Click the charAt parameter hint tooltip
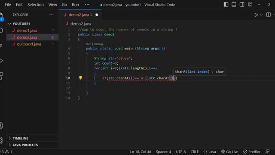The width and height of the screenshot is (275, 155). [x=199, y=72]
